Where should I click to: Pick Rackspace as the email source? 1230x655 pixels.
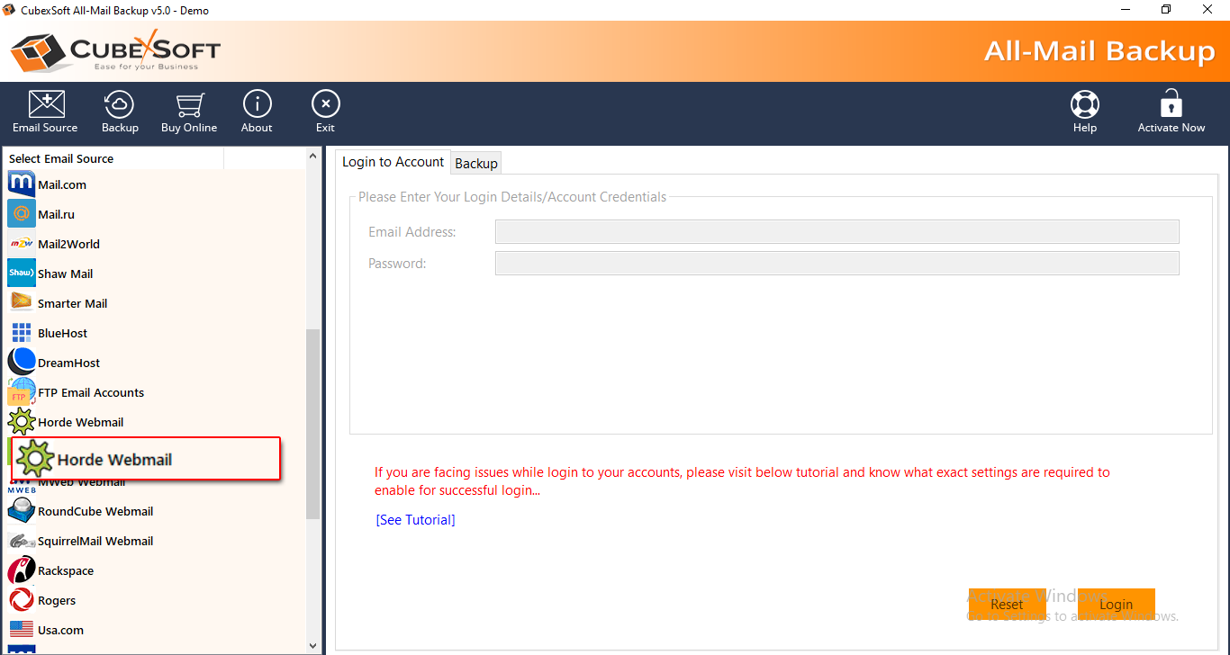[x=65, y=570]
